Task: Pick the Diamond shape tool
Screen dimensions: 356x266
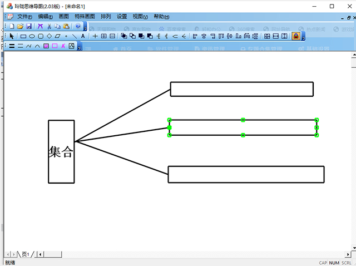Action: 49,36
